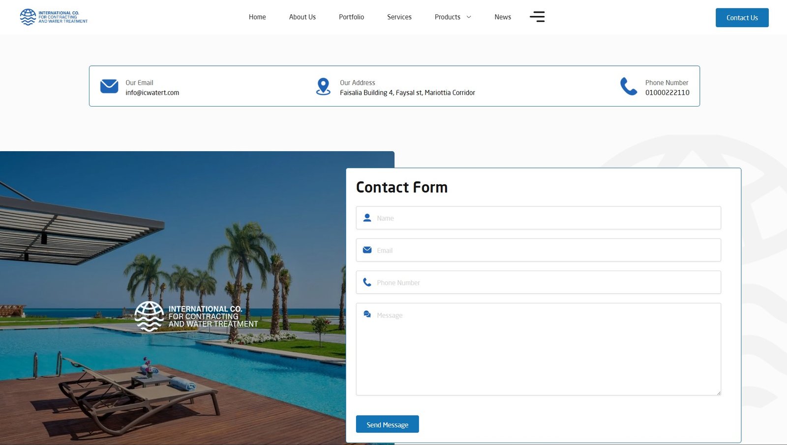787x445 pixels.
Task: Click the envelope icon in Email field
Action: 367,250
